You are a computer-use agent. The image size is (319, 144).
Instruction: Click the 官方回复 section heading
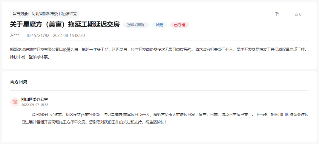19,82
